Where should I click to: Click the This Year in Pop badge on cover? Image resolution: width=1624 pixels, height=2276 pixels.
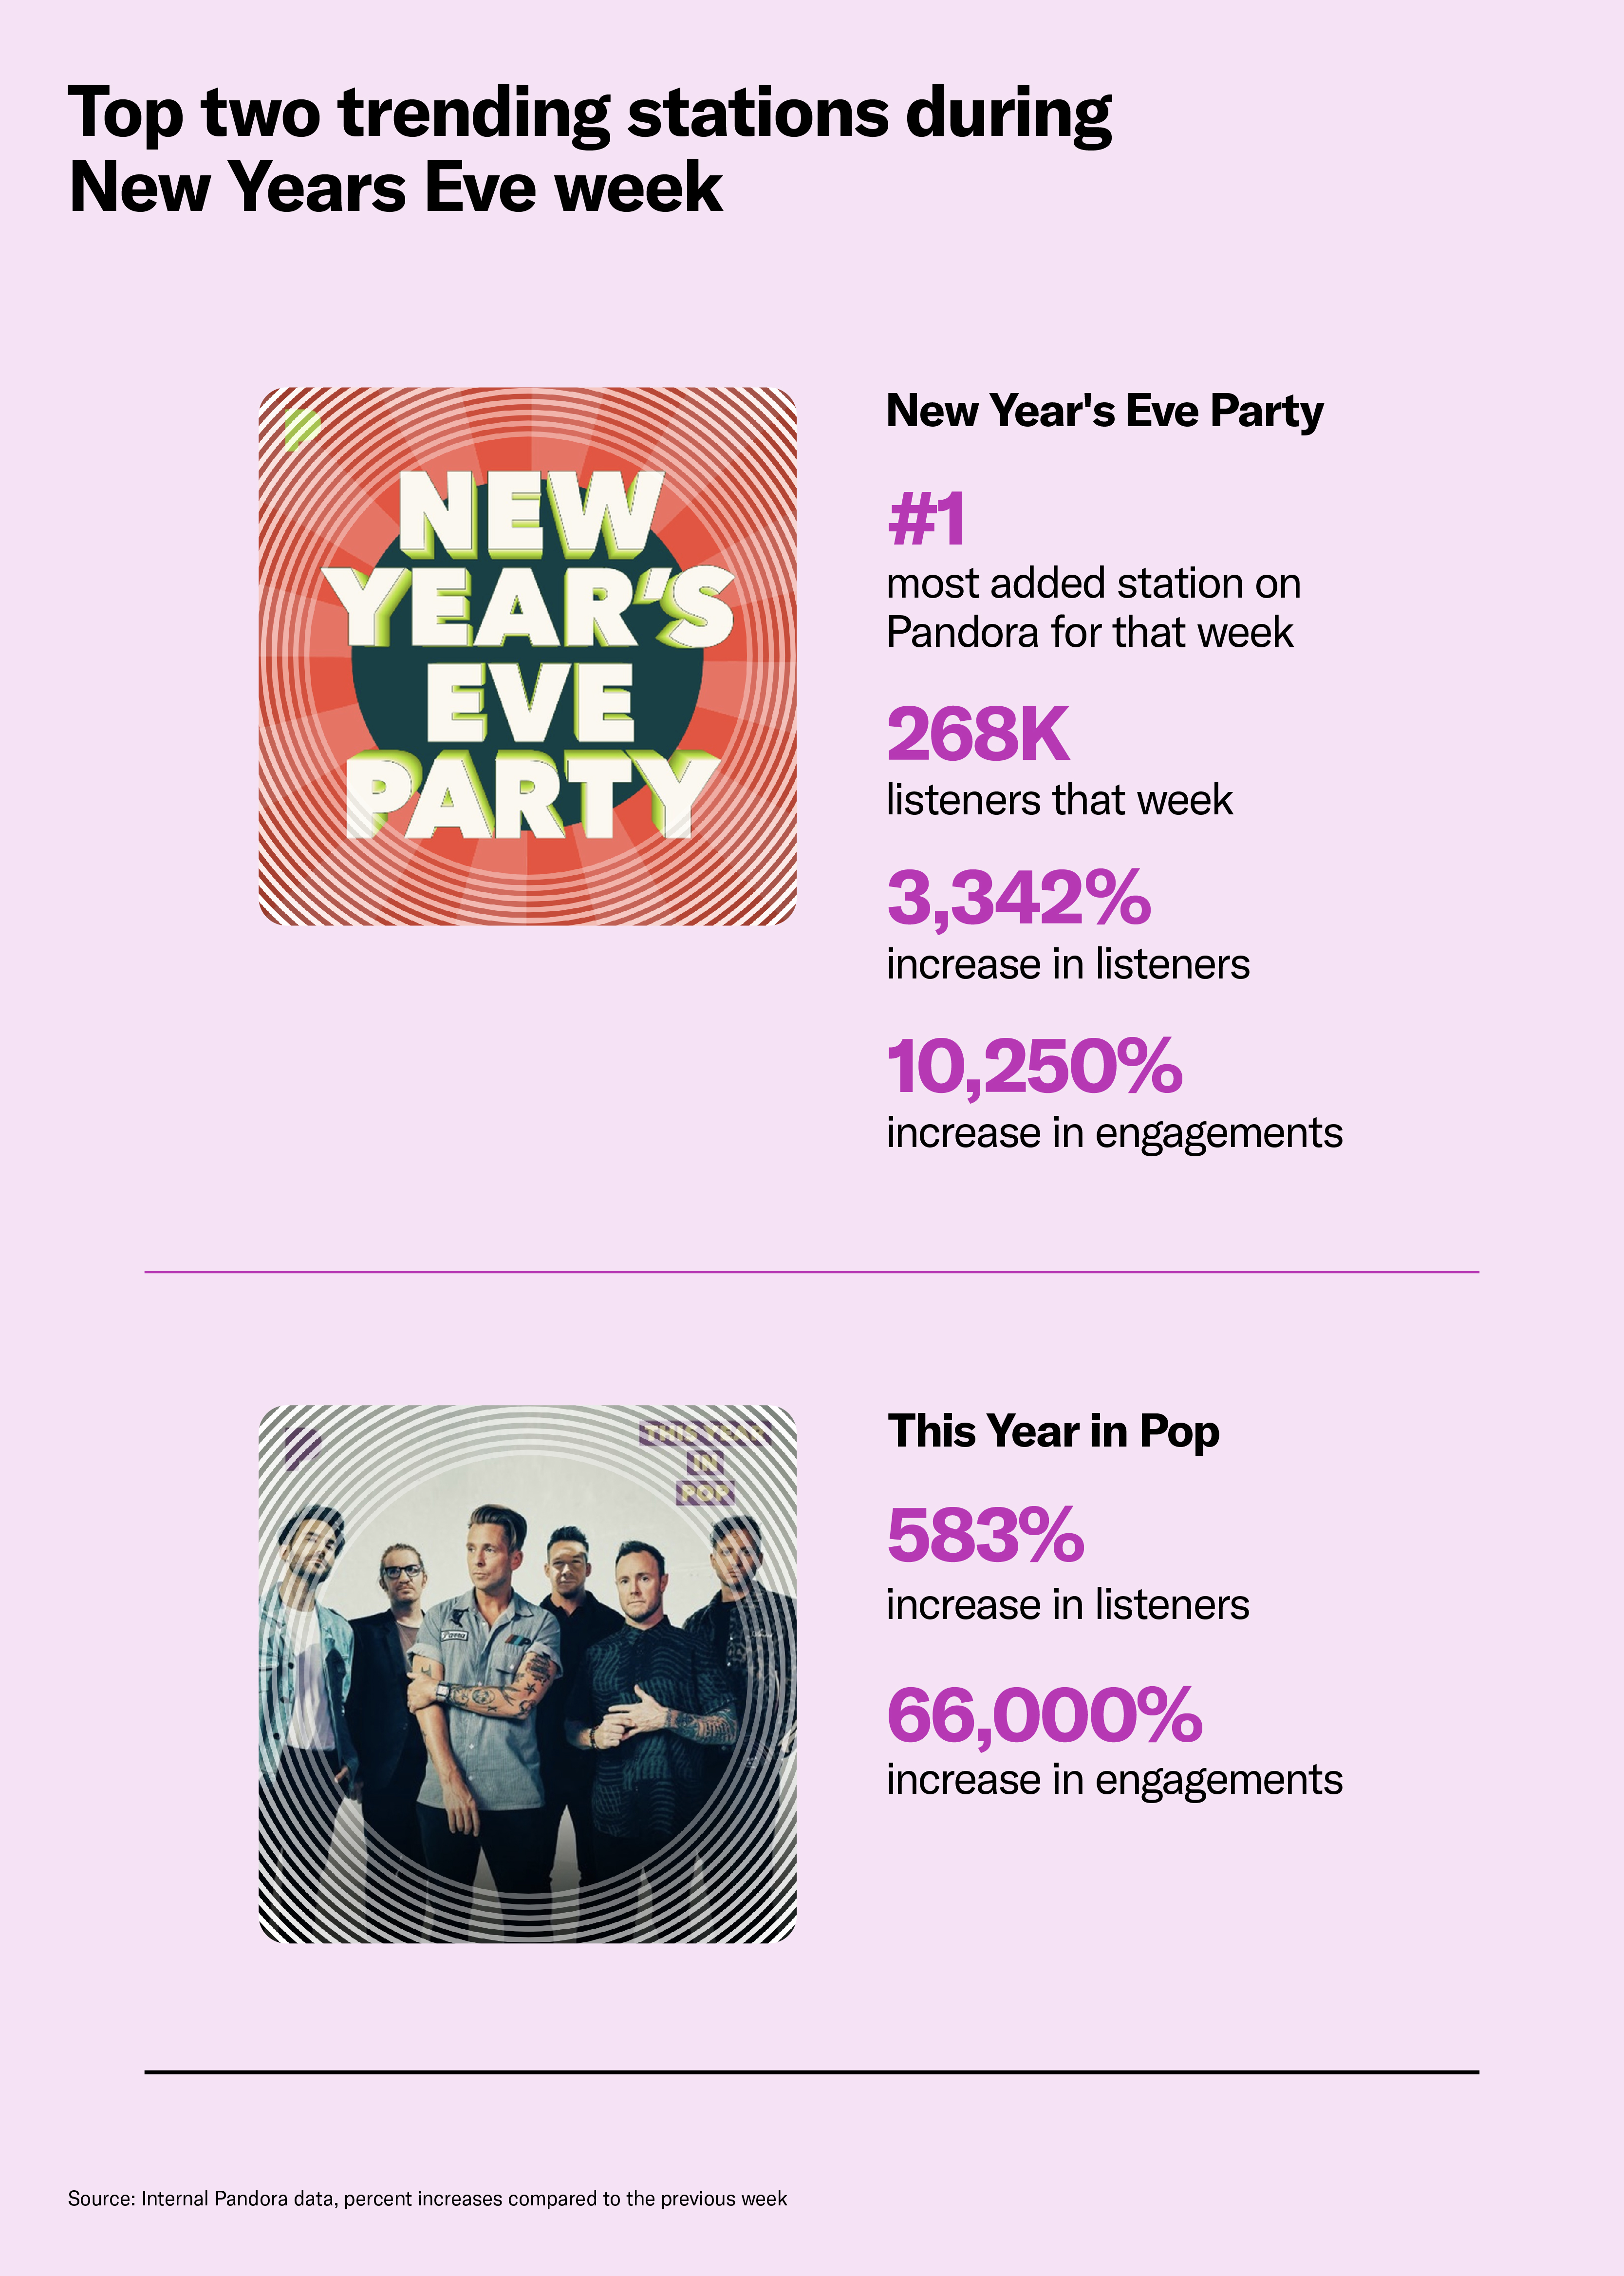click(704, 1462)
